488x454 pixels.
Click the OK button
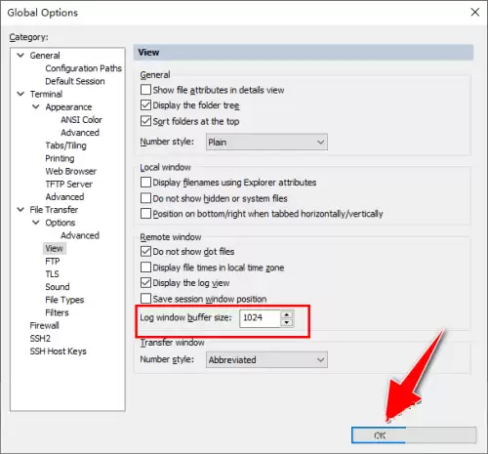[x=414, y=435]
